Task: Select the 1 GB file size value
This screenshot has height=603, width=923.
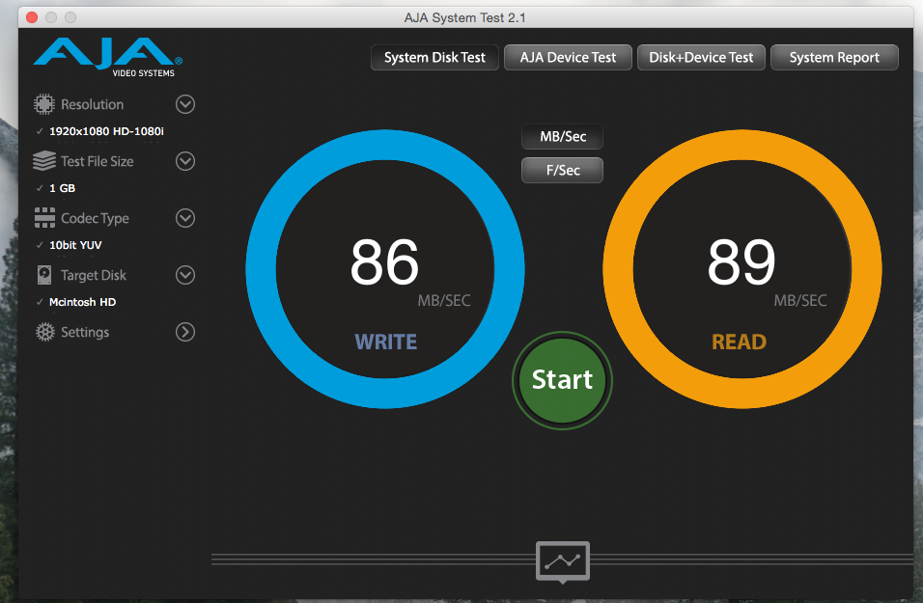Action: (x=63, y=188)
